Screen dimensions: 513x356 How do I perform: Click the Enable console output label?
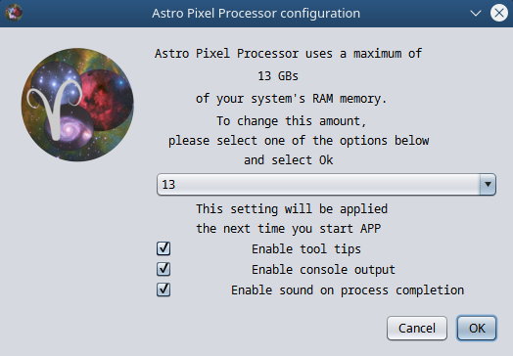(x=323, y=270)
